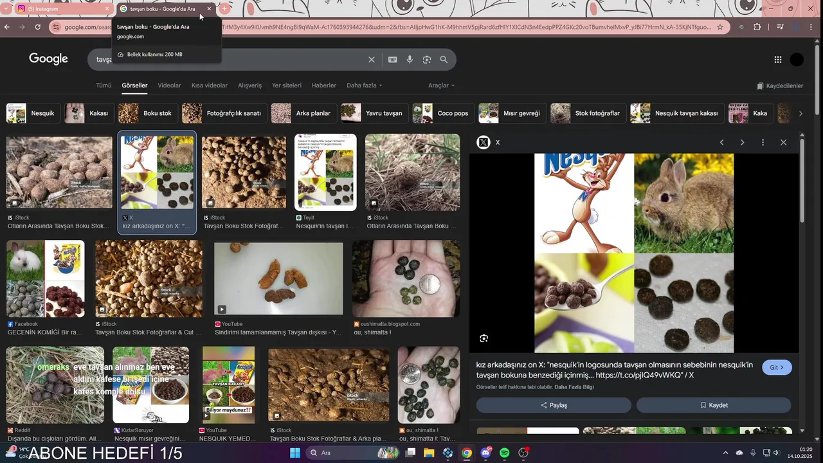Open the Chrome extensions puzzle icon

pyautogui.click(x=757, y=27)
